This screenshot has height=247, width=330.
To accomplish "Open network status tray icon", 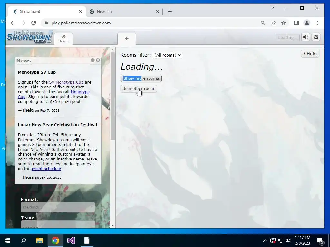I will 281,241.
